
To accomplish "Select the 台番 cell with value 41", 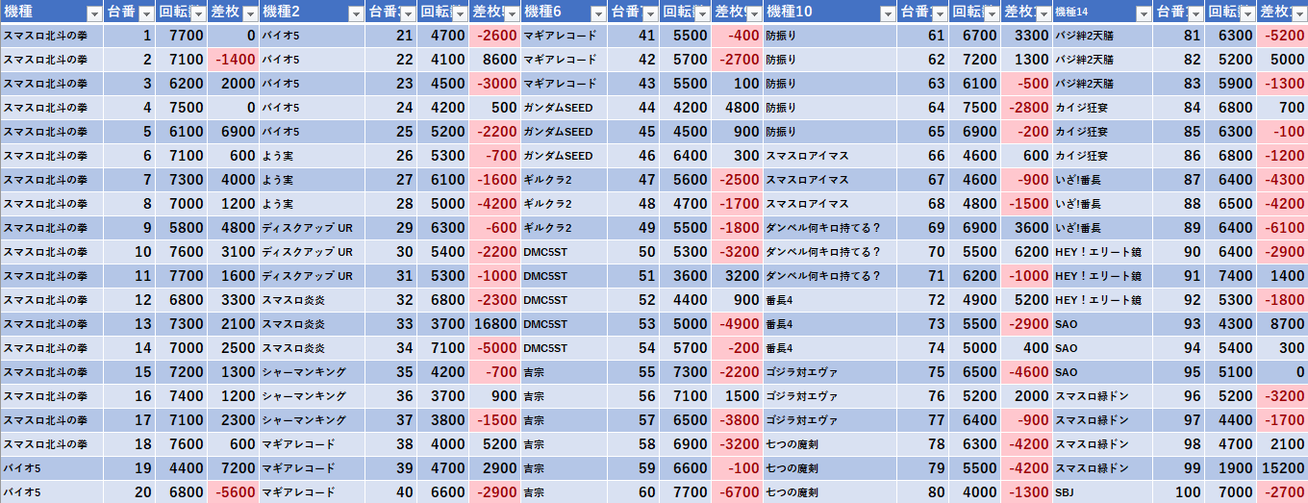I will tap(634, 36).
